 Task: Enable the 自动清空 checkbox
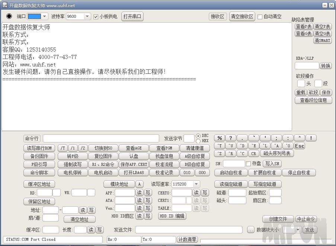click(260, 17)
